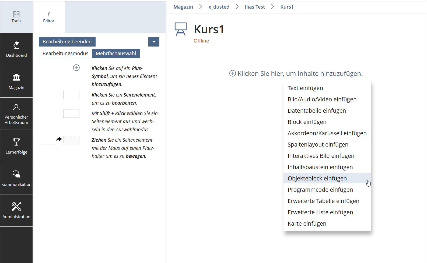Select Text einfügen from menu

(305, 88)
